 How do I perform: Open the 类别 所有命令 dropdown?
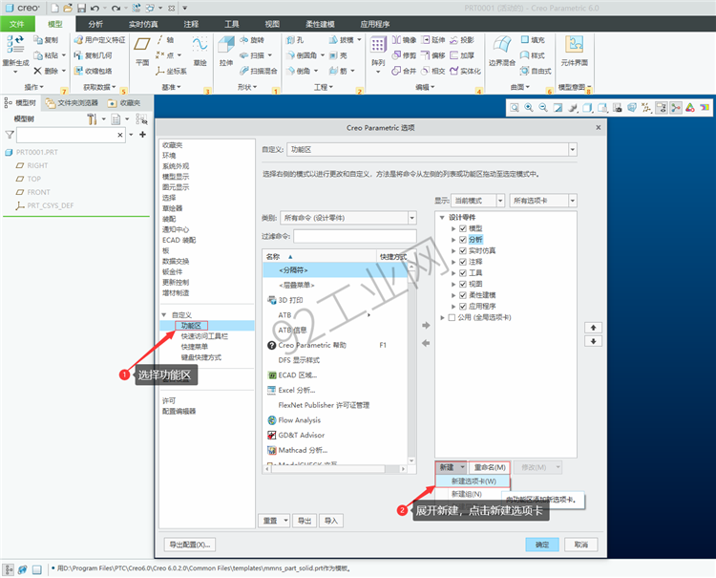[x=412, y=218]
